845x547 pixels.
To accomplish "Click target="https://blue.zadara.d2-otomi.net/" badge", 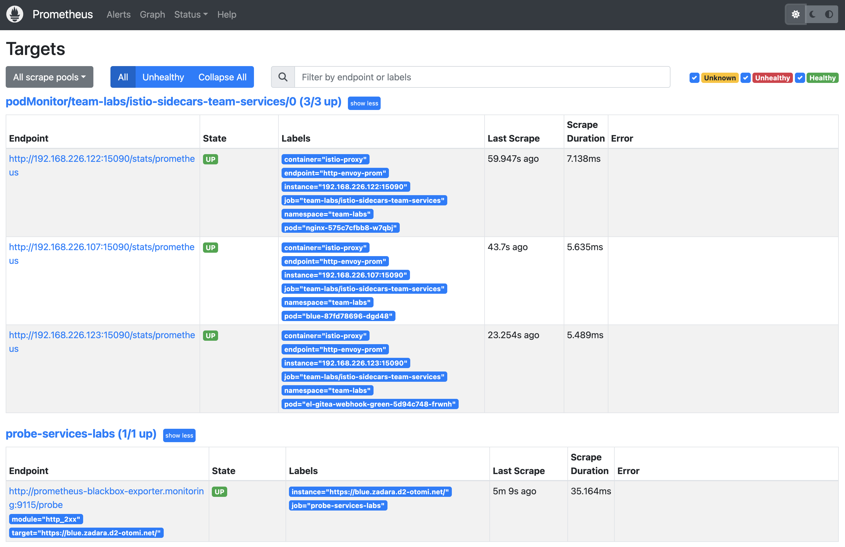I will coord(86,533).
